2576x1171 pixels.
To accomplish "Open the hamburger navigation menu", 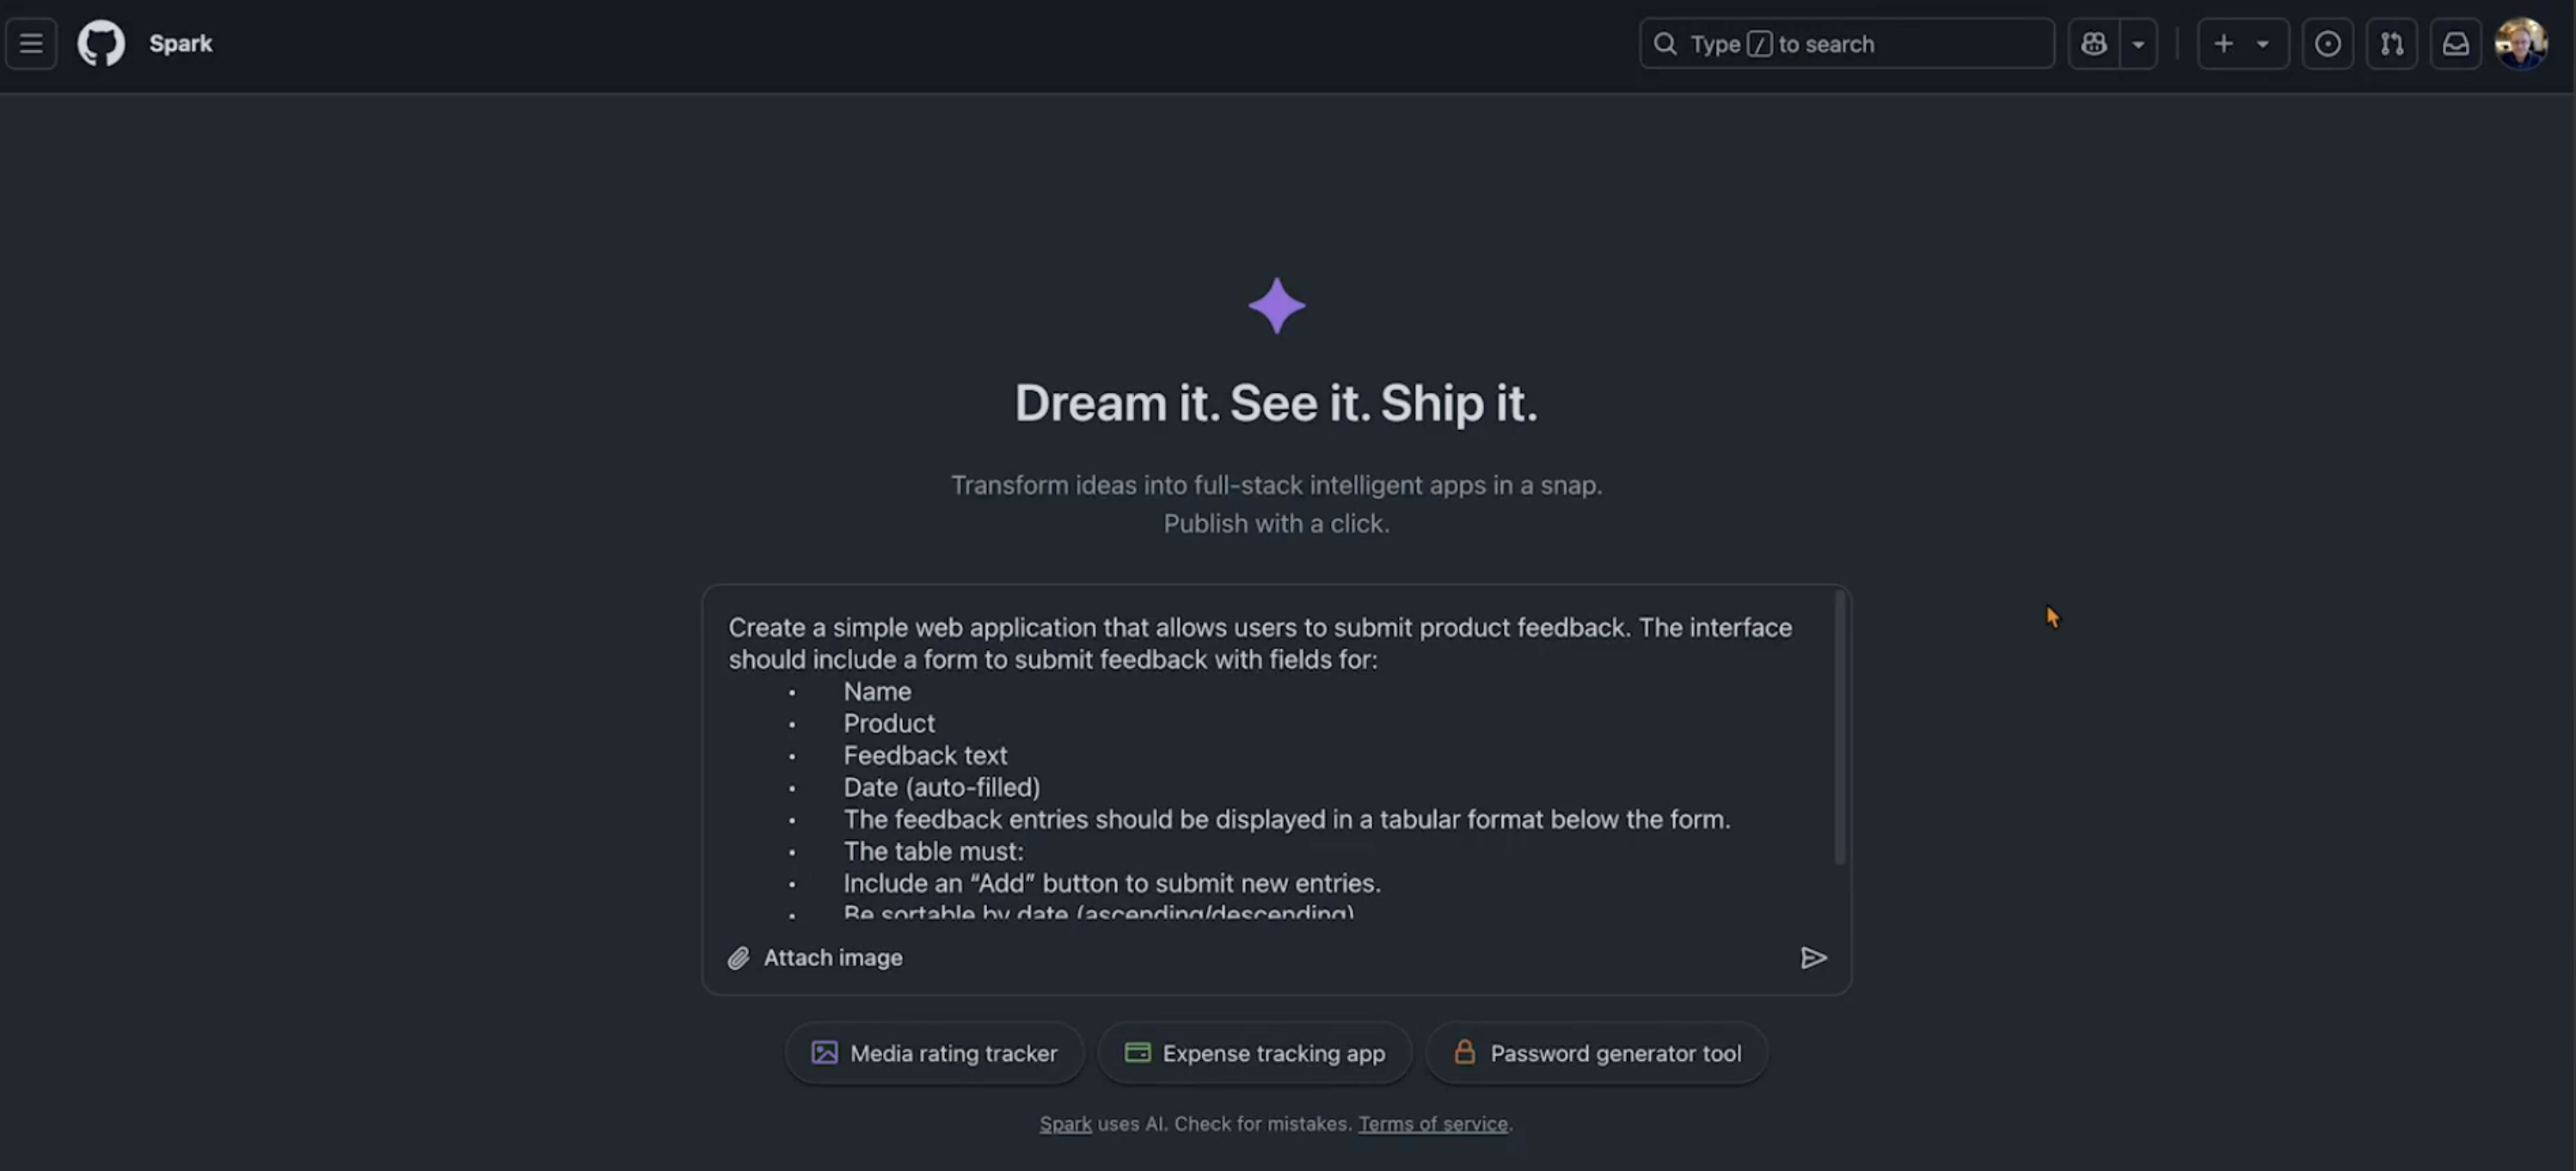I will point(31,44).
